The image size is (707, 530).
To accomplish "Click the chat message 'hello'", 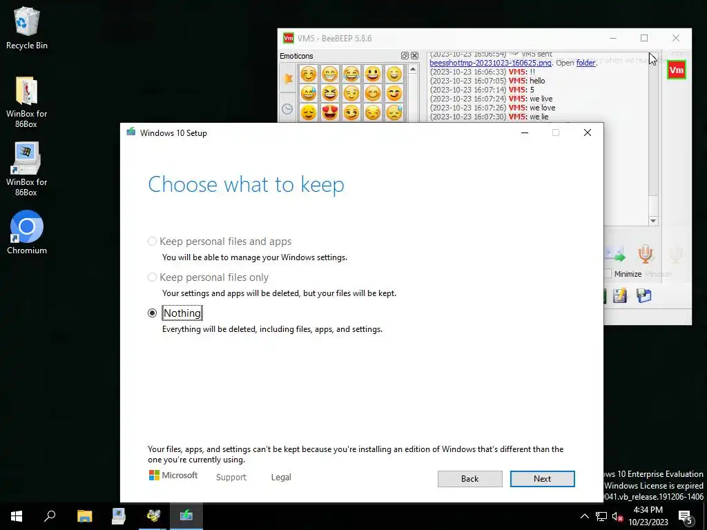I will pos(537,81).
